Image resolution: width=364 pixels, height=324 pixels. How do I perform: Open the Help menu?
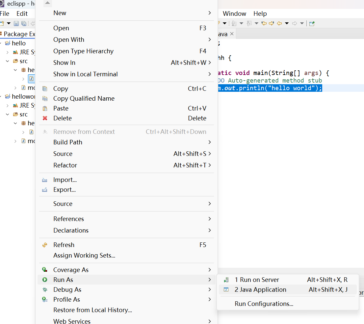tap(260, 13)
